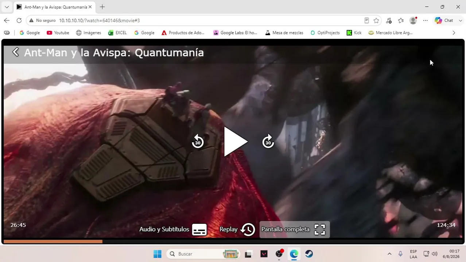Open Audio y Subtítulos options
This screenshot has height=262, width=466.
(x=174, y=229)
